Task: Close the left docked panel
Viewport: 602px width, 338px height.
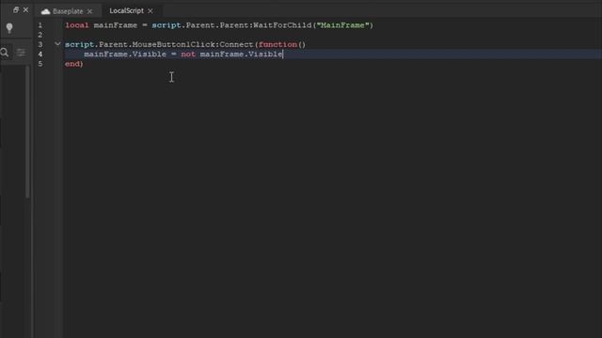Action: click(x=25, y=10)
